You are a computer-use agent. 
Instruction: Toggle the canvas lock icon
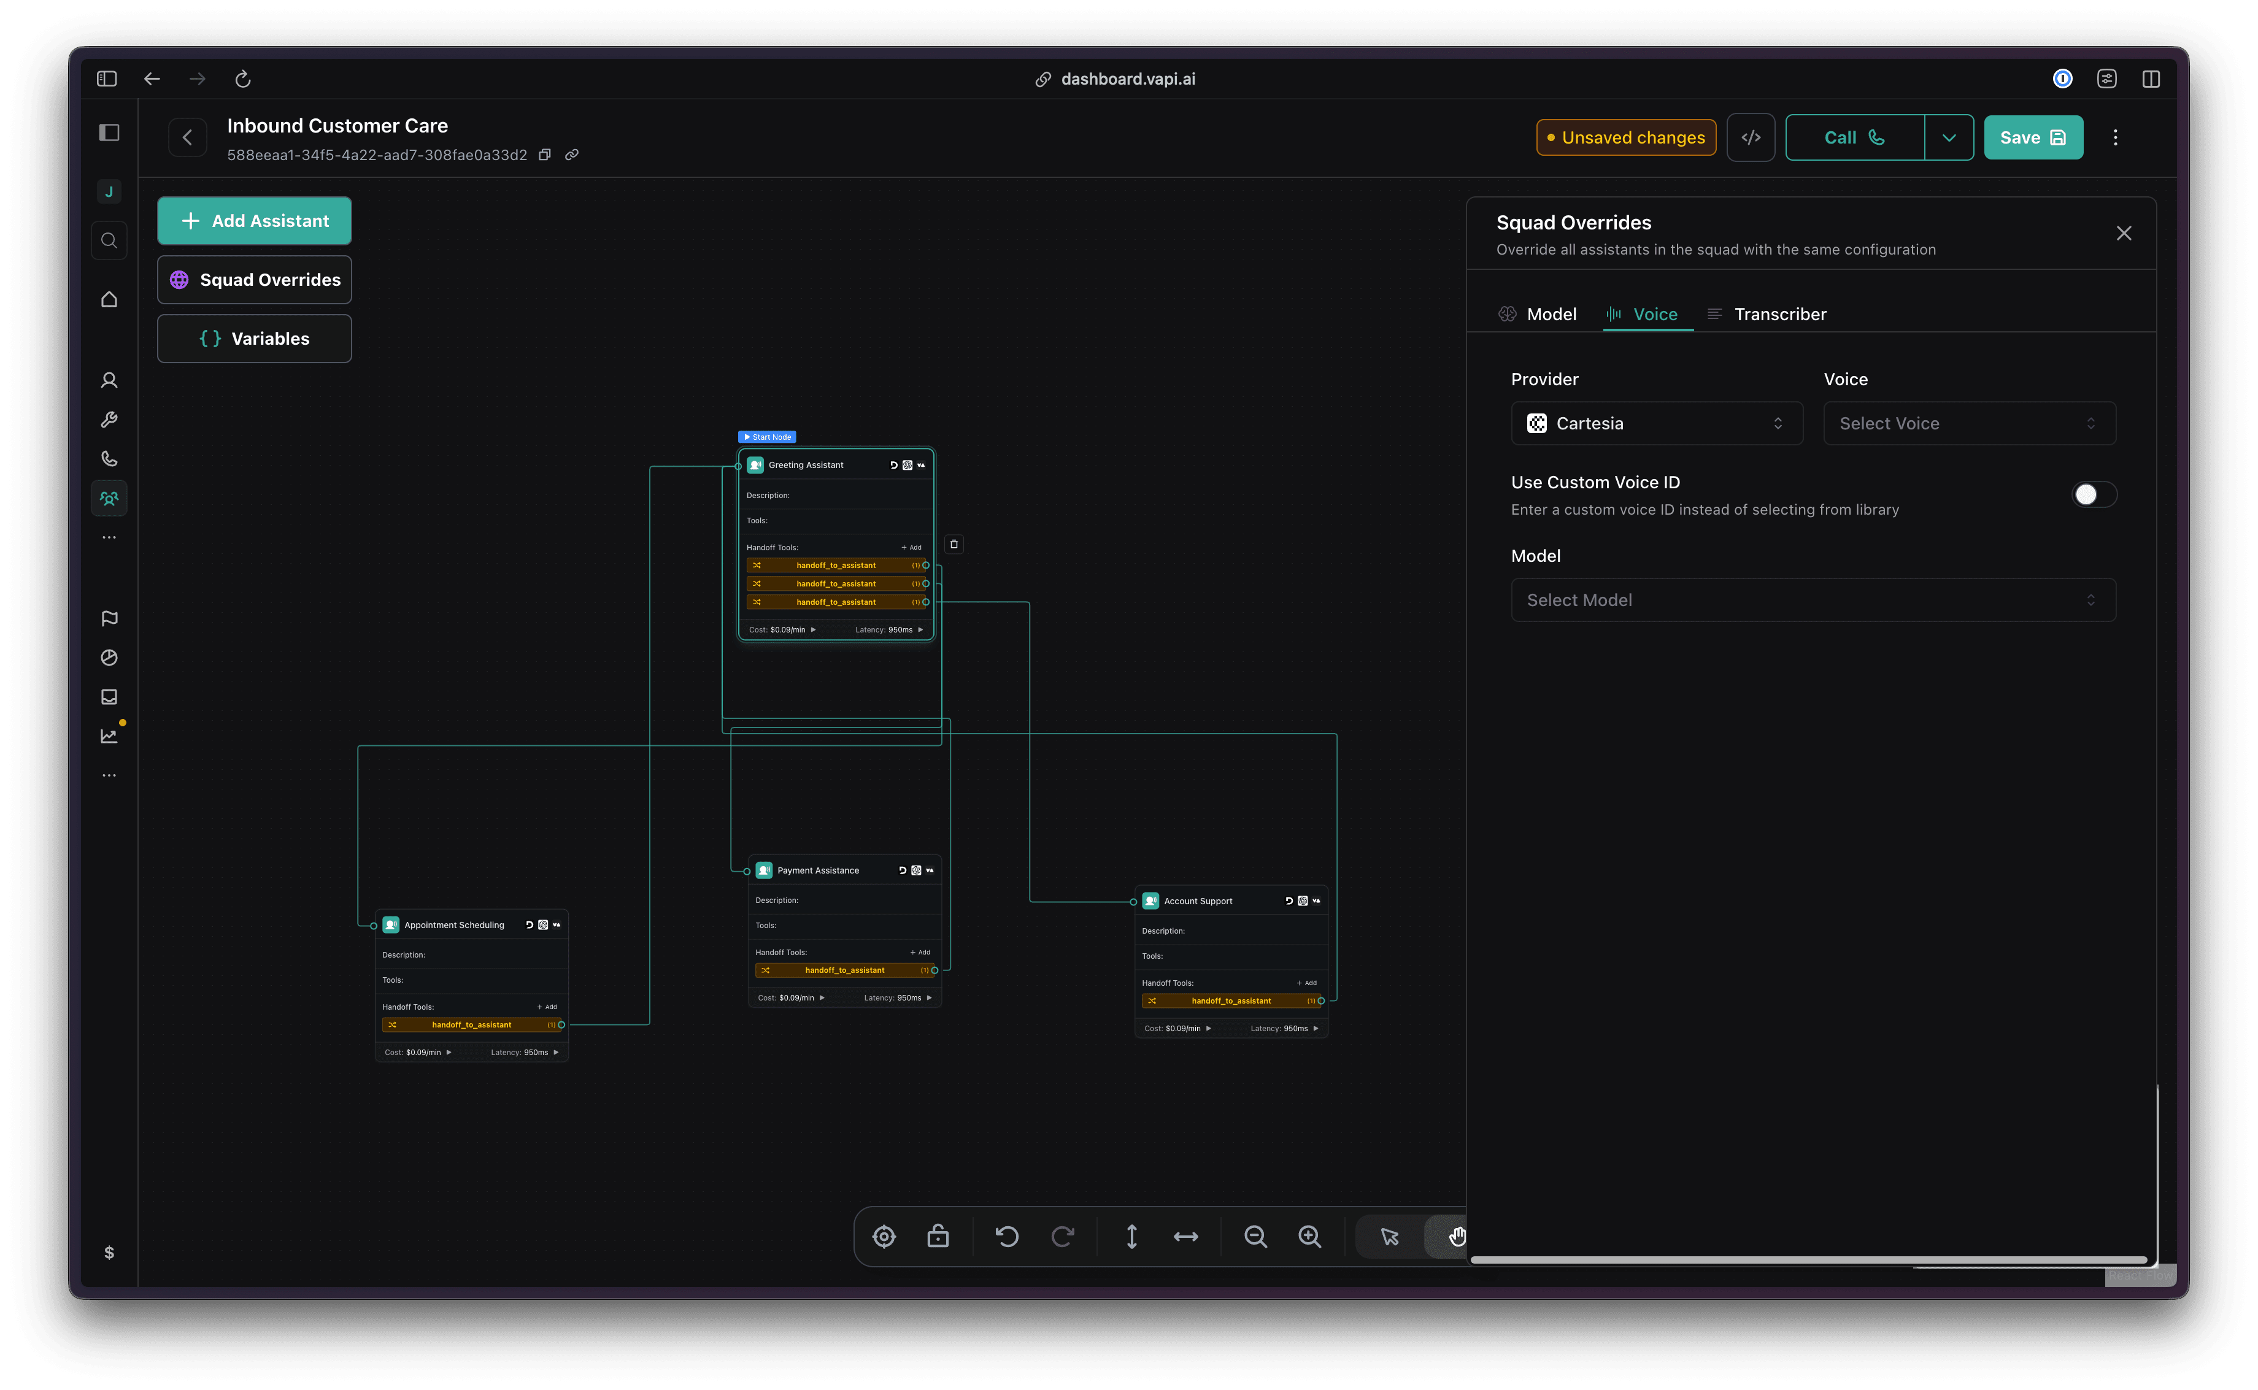click(938, 1237)
